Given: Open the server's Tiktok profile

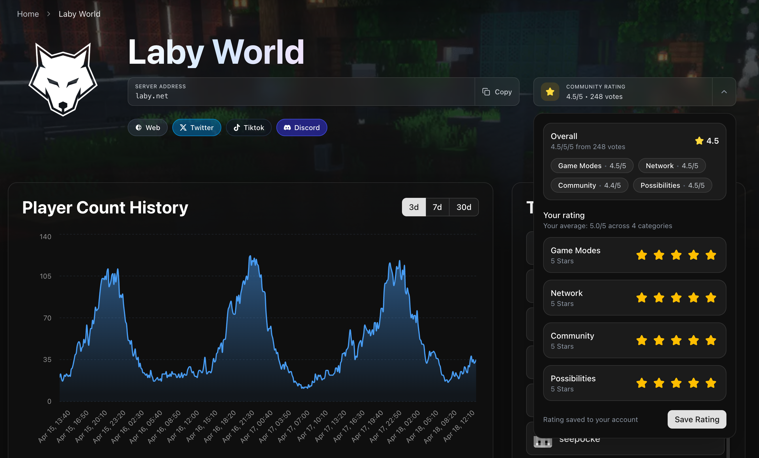Looking at the screenshot, I should pos(249,127).
